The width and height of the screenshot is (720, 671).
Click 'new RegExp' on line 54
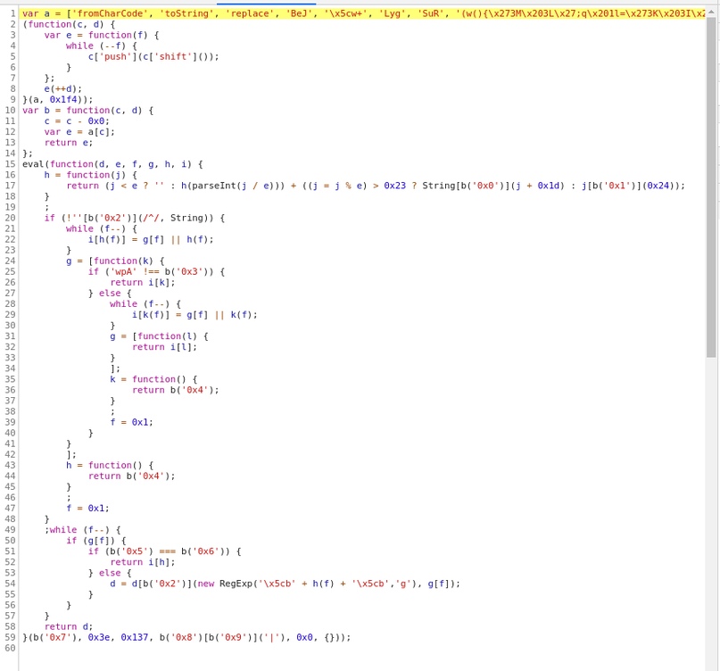(225, 584)
